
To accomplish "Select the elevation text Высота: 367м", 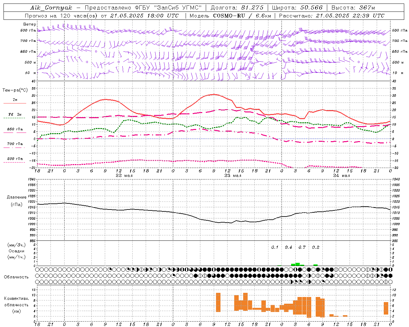I will (353, 8).
